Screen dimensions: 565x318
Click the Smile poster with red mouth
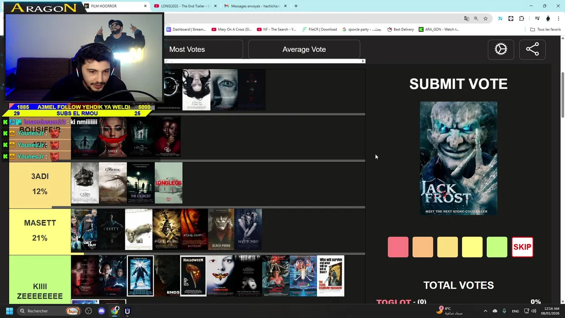(113, 136)
